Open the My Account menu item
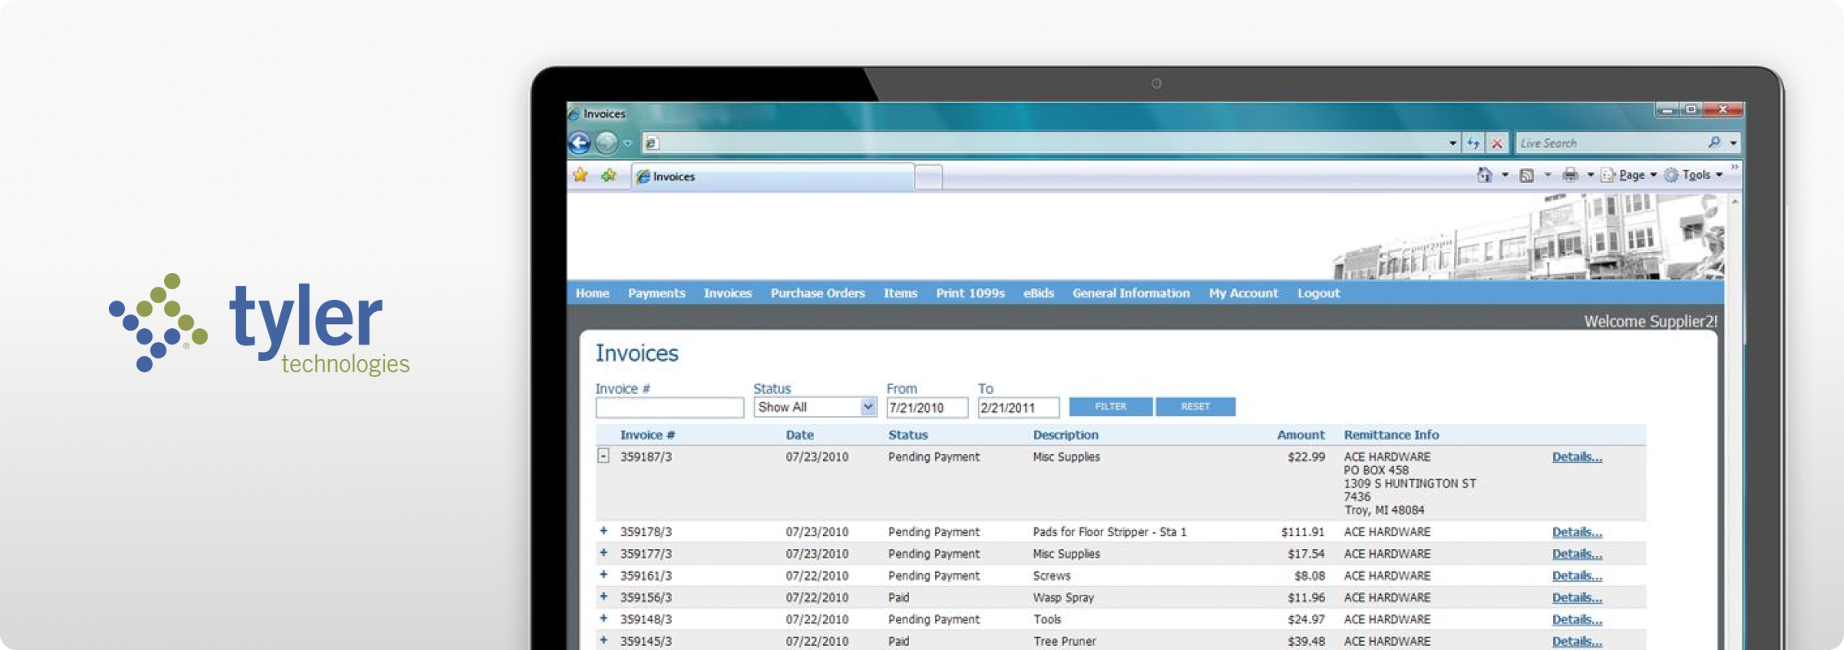The height and width of the screenshot is (650, 1844). click(x=1243, y=293)
